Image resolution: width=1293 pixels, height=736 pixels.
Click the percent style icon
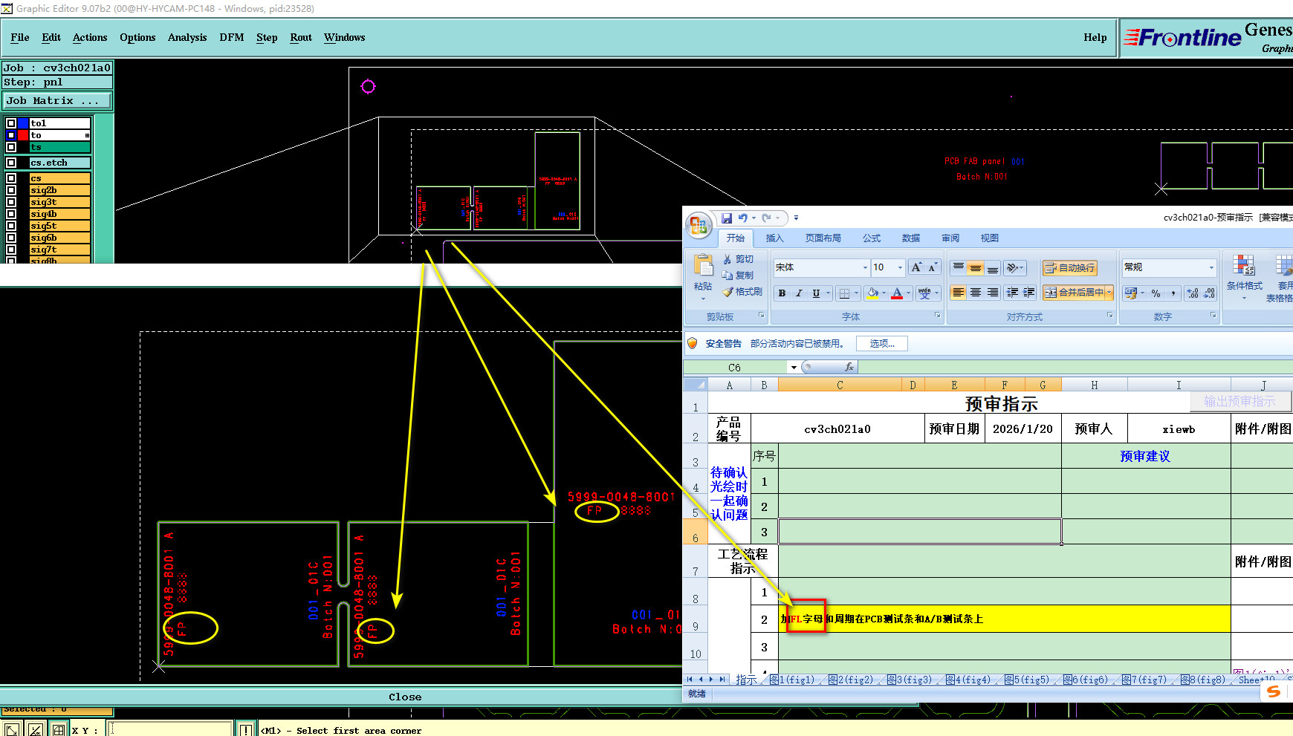[x=1156, y=293]
